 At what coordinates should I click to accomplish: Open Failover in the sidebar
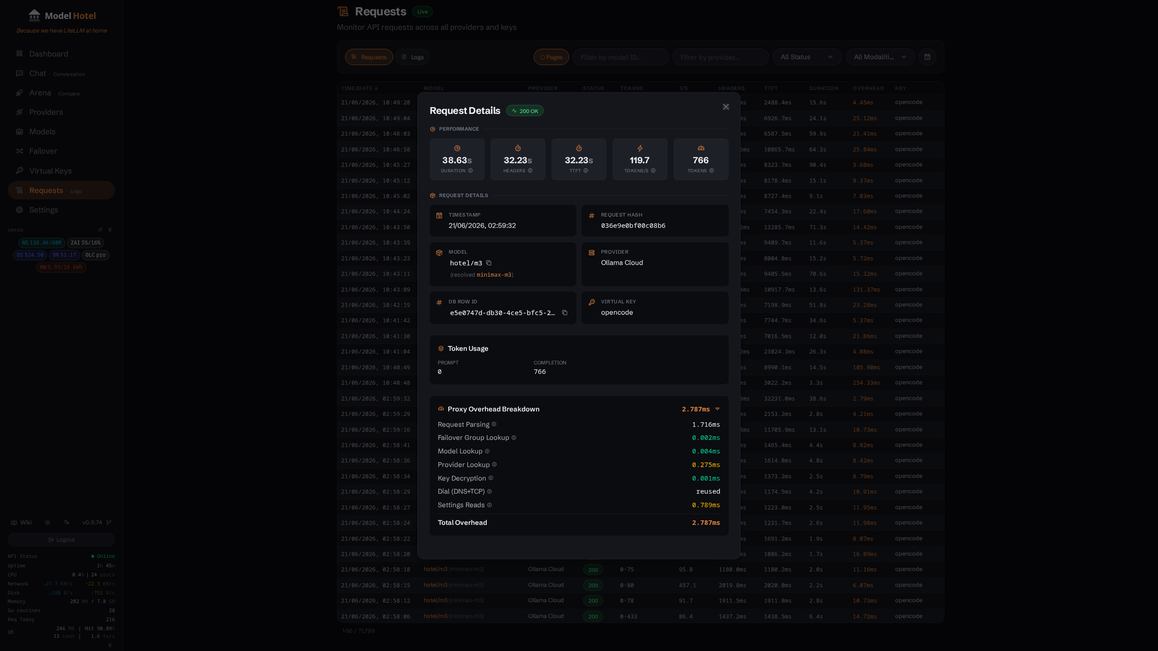61,151
